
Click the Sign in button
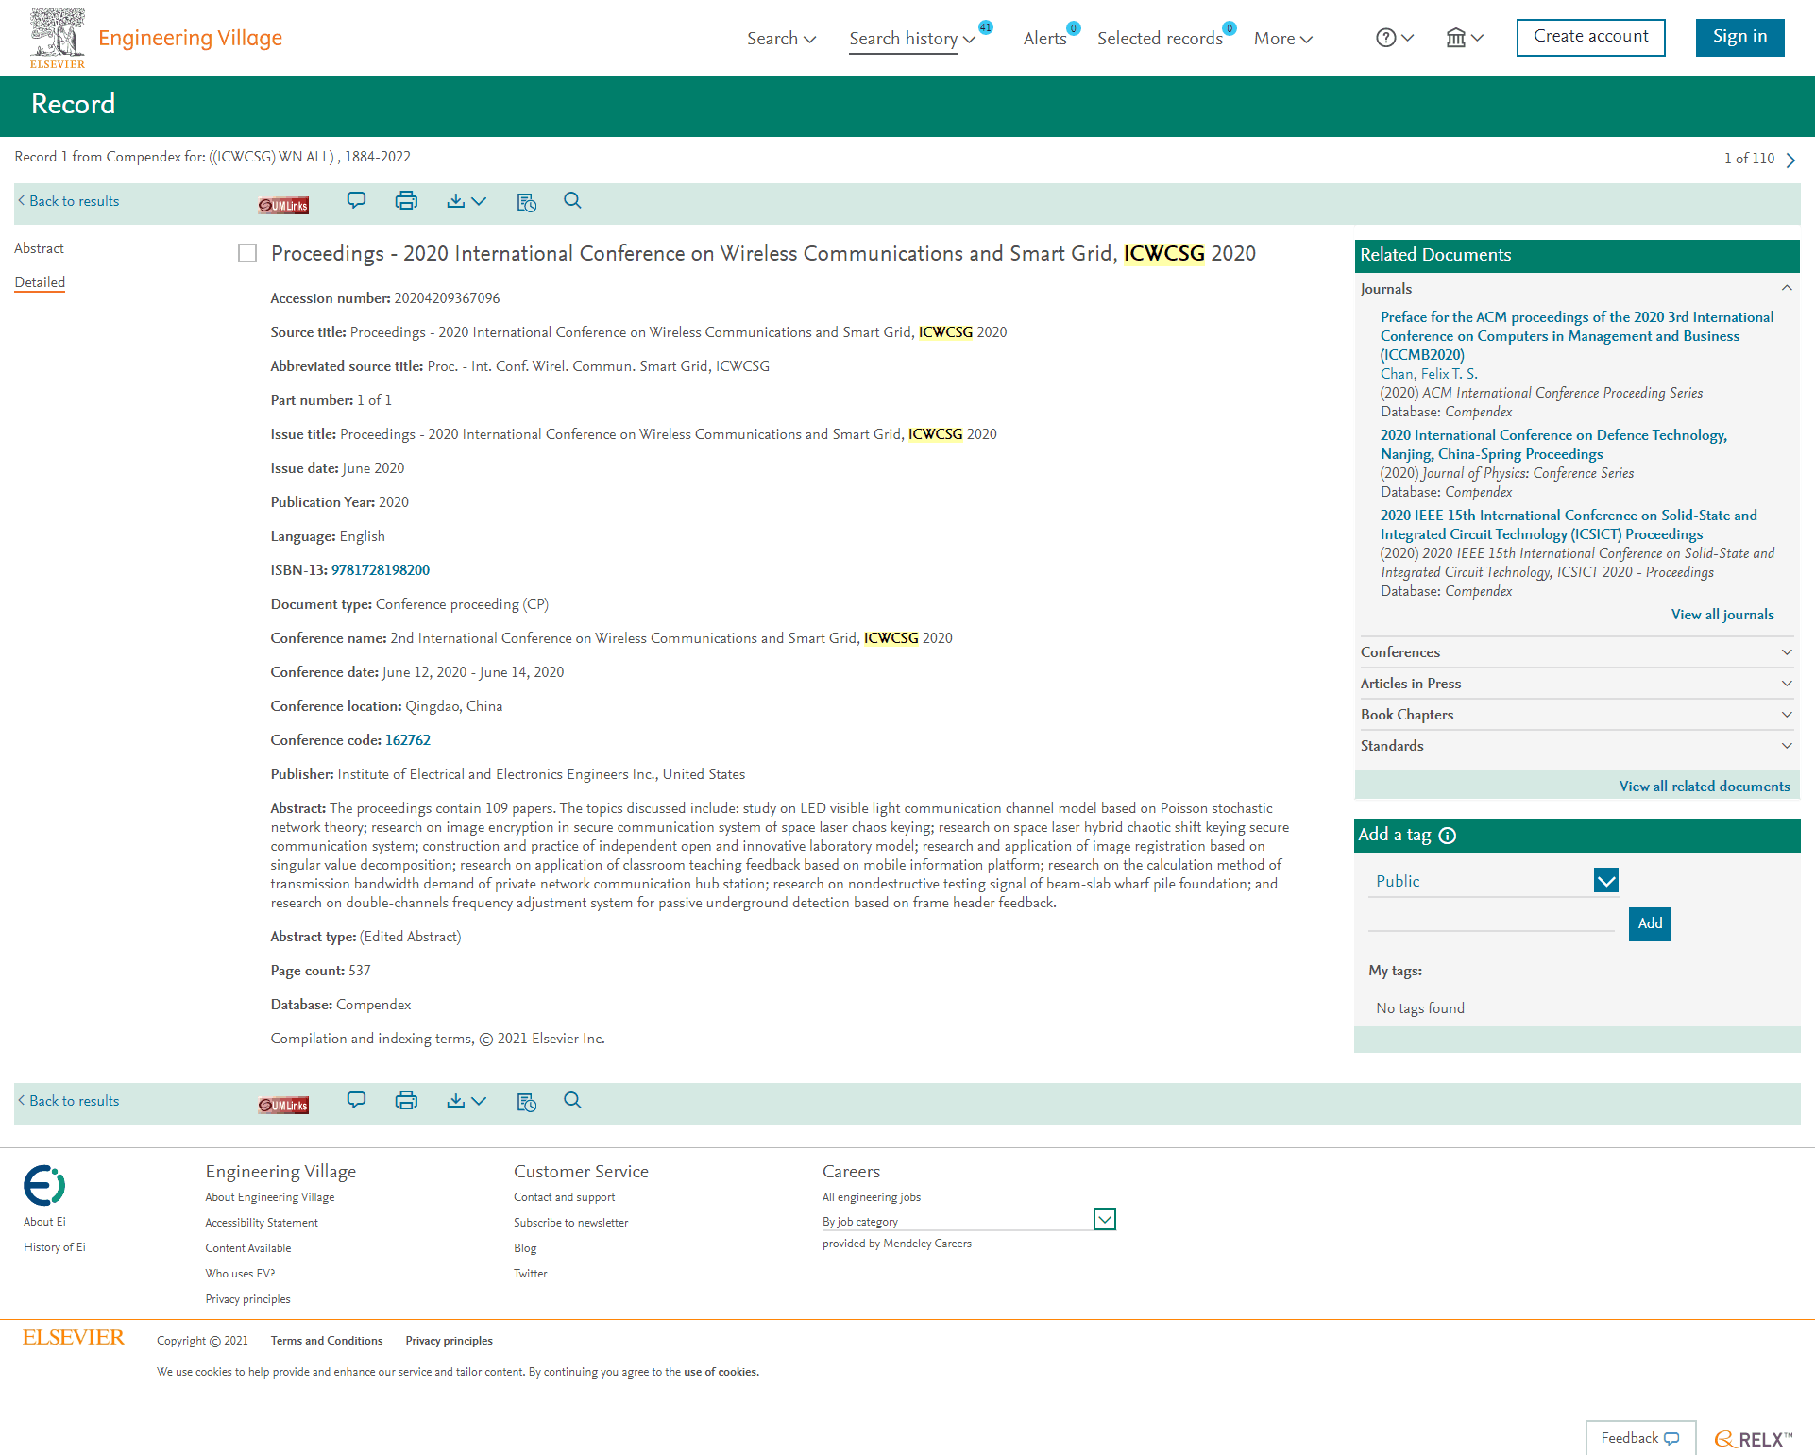(1739, 37)
